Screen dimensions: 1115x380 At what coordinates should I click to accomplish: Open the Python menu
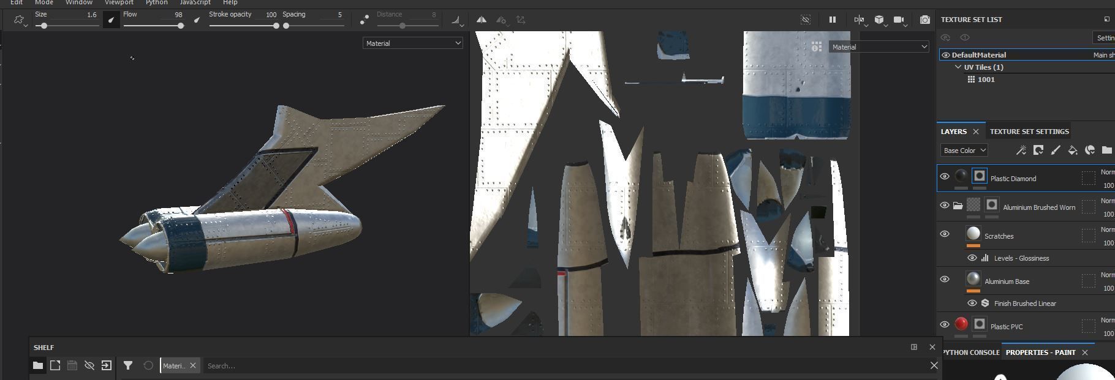pyautogui.click(x=157, y=2)
